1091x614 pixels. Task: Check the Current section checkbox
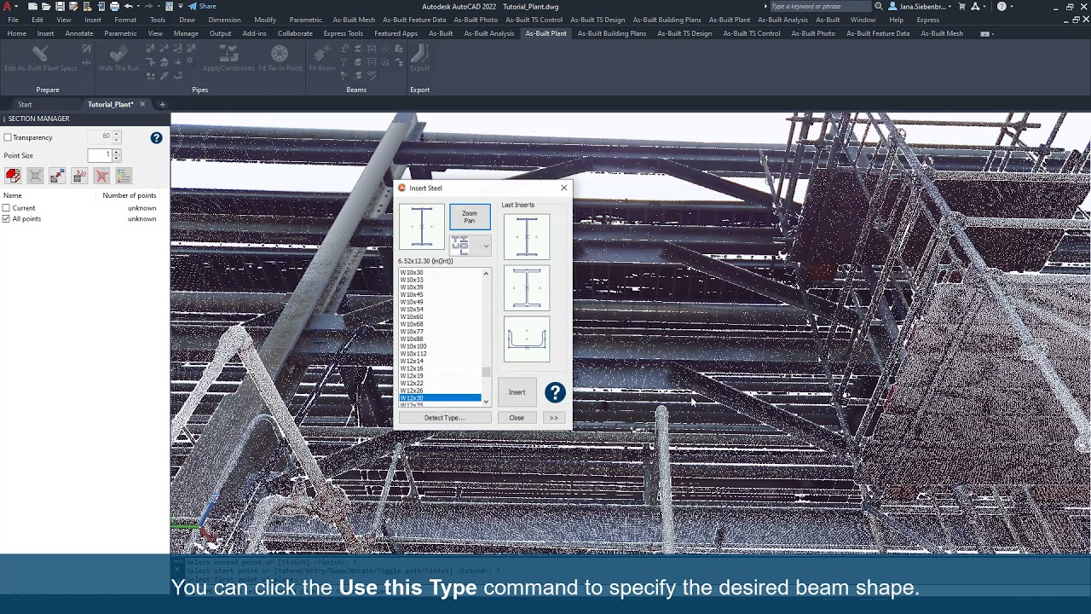pyautogui.click(x=6, y=208)
